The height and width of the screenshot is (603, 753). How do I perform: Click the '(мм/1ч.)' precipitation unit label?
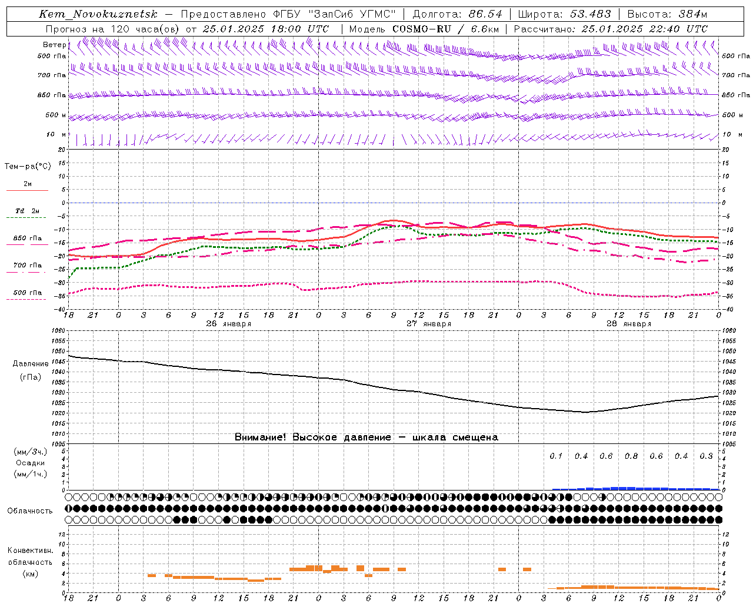31,474
